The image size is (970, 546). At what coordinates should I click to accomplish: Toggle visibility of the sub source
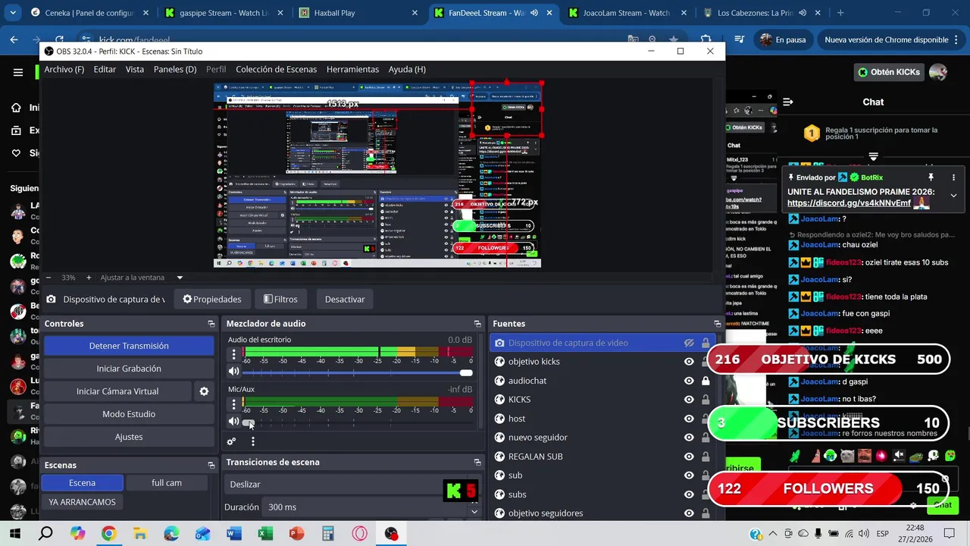click(689, 475)
